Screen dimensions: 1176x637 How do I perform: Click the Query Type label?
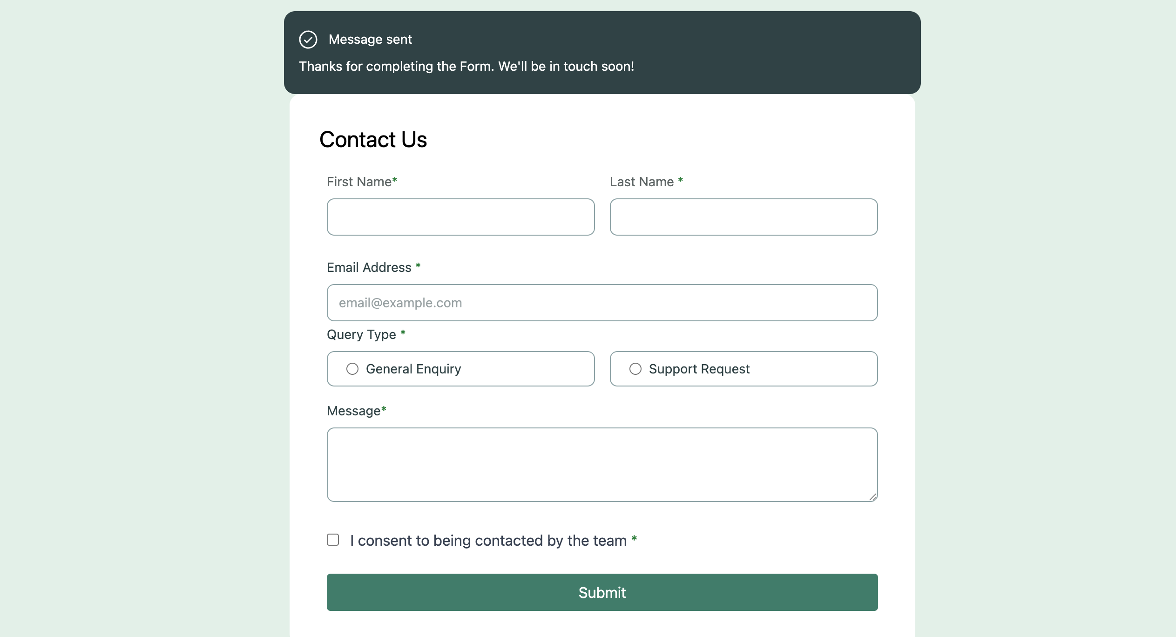tap(366, 334)
